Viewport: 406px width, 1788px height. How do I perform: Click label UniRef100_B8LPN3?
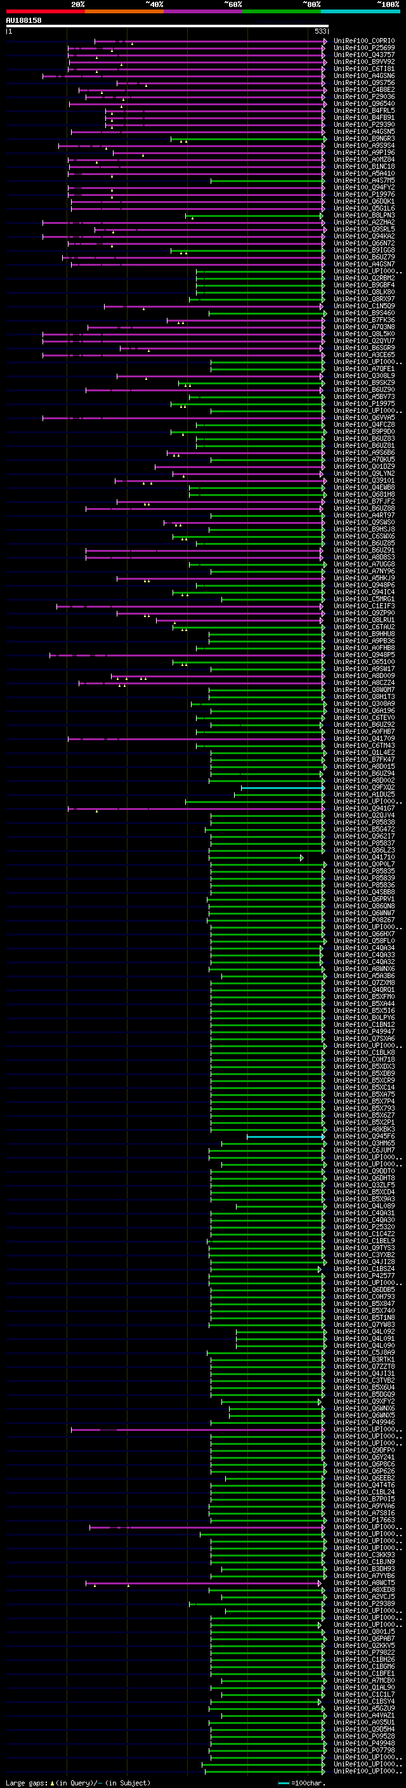[x=363, y=215]
